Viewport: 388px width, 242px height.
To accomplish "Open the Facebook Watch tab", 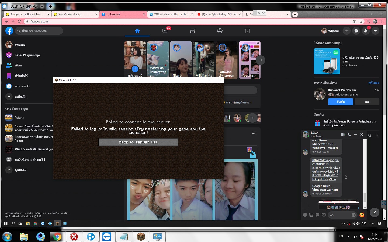I will [x=165, y=31].
